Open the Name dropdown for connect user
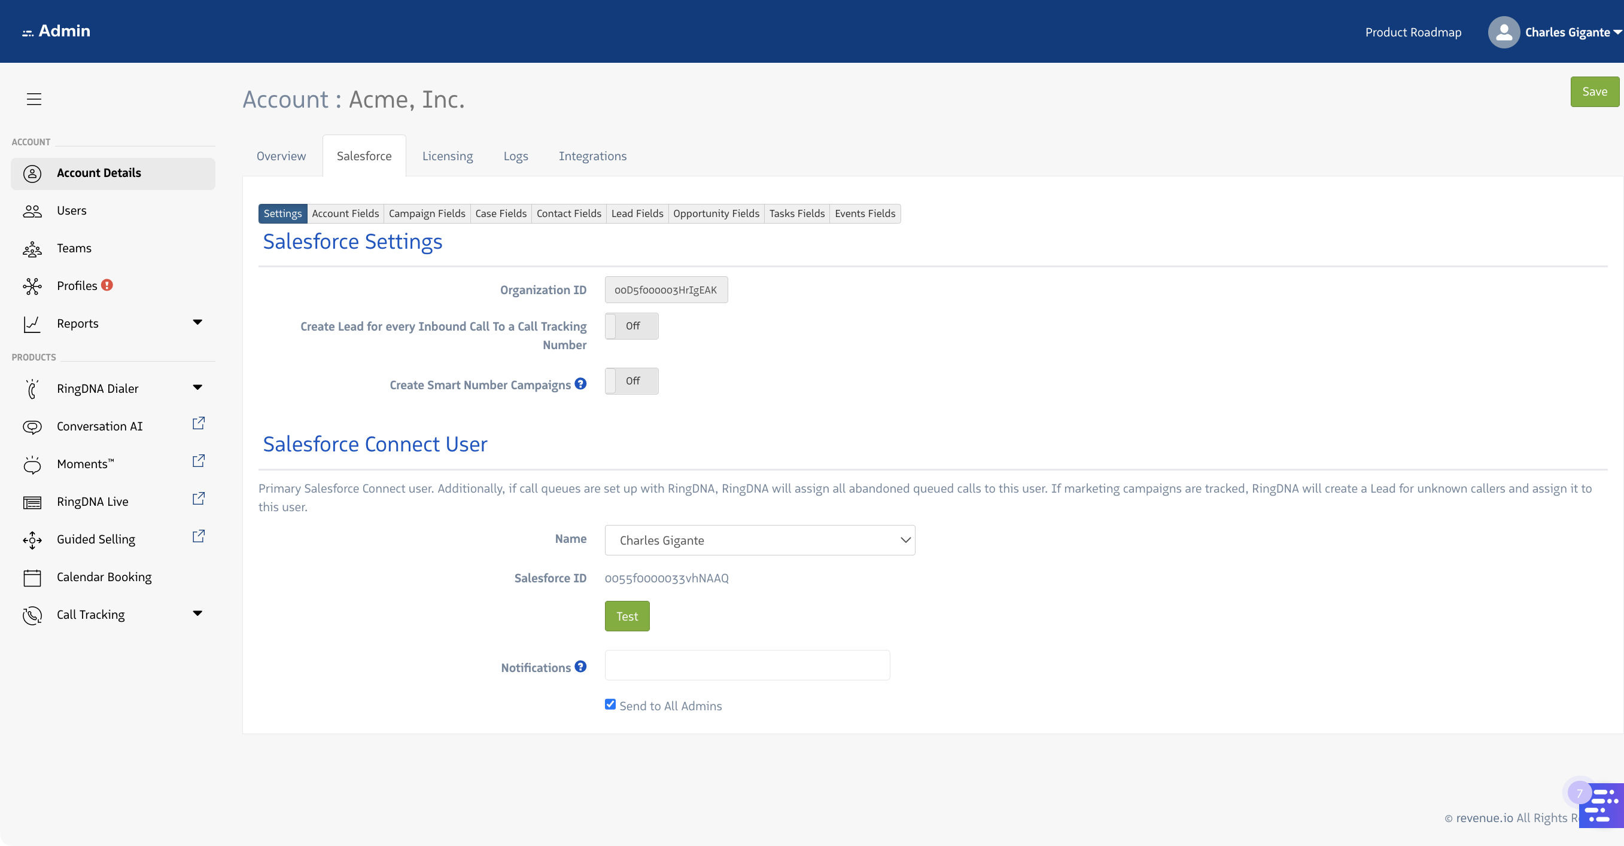This screenshot has height=846, width=1624. (760, 540)
